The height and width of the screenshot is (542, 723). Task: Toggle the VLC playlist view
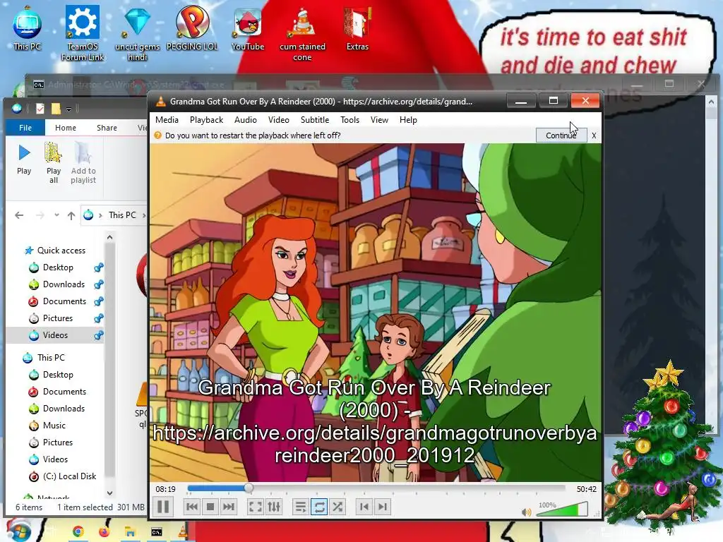click(x=300, y=507)
